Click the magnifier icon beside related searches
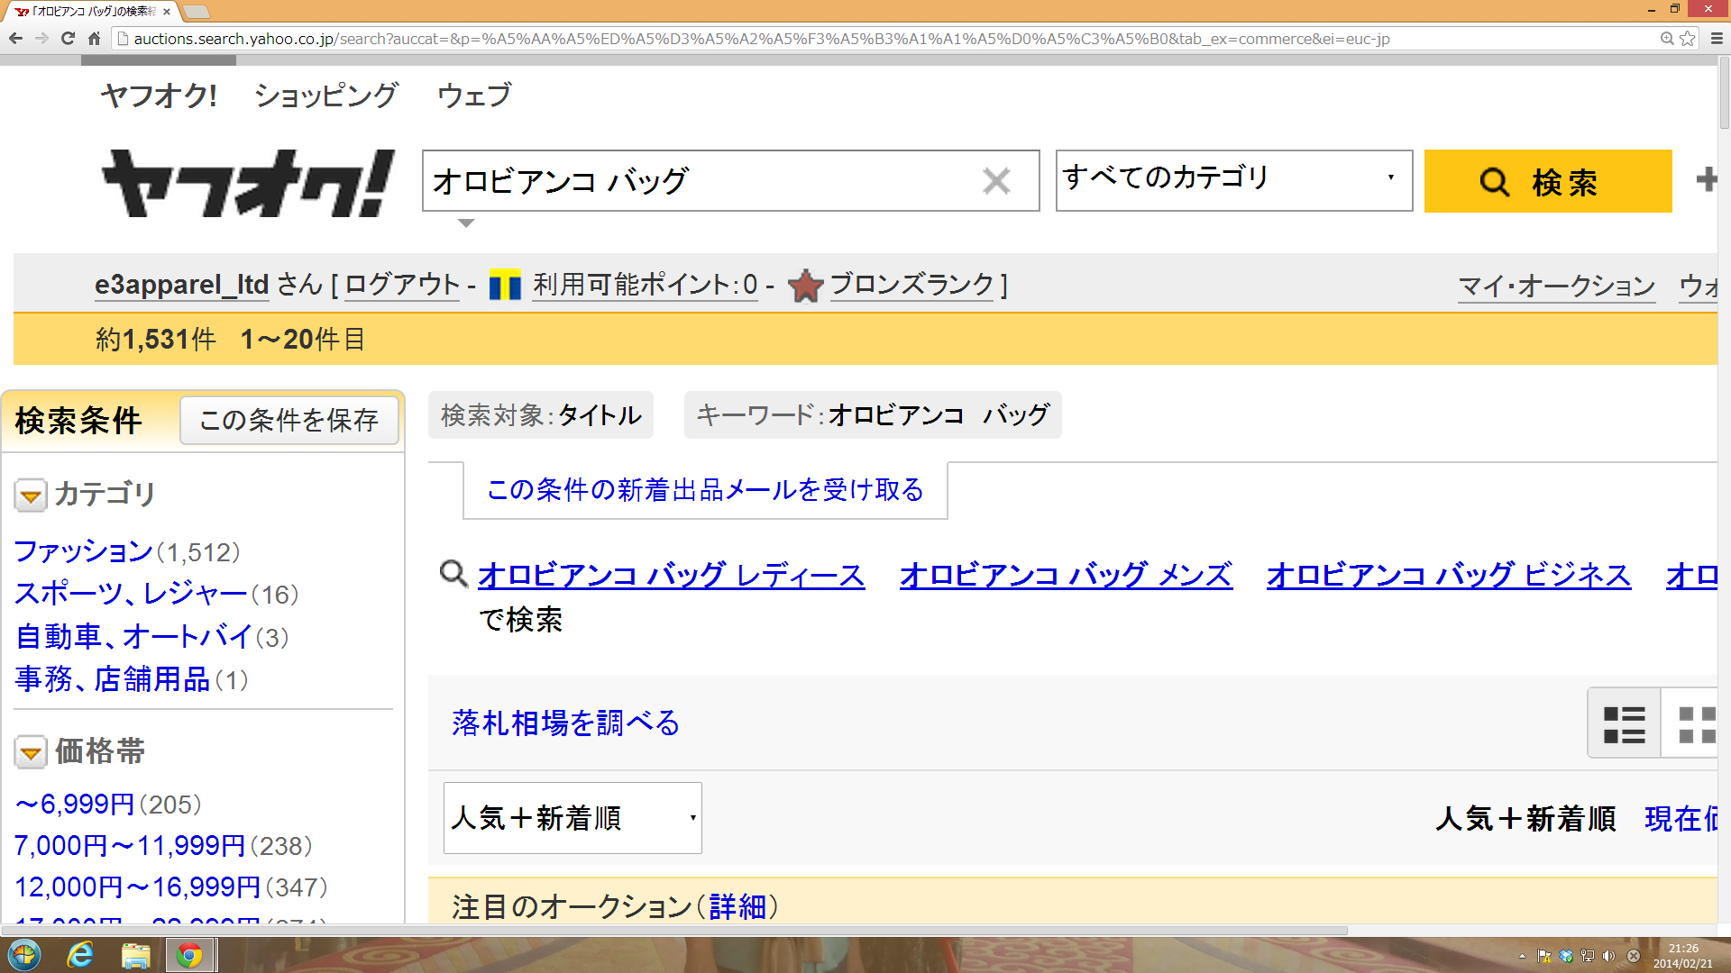1731x973 pixels. 453,574
